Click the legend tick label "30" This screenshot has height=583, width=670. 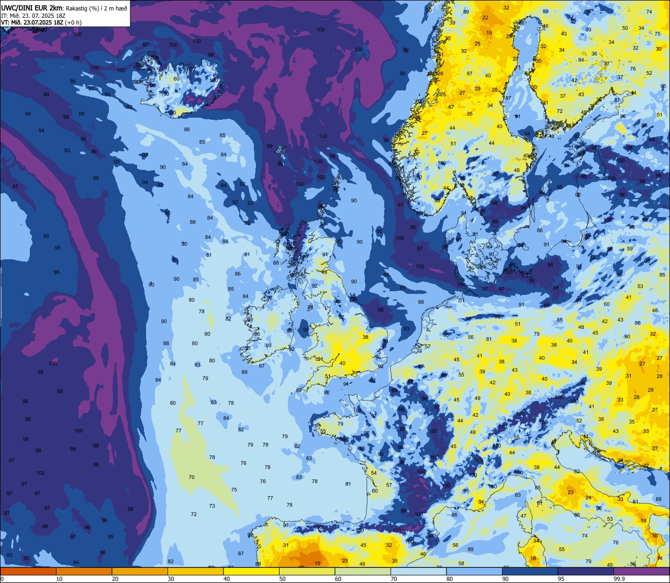coord(171,579)
